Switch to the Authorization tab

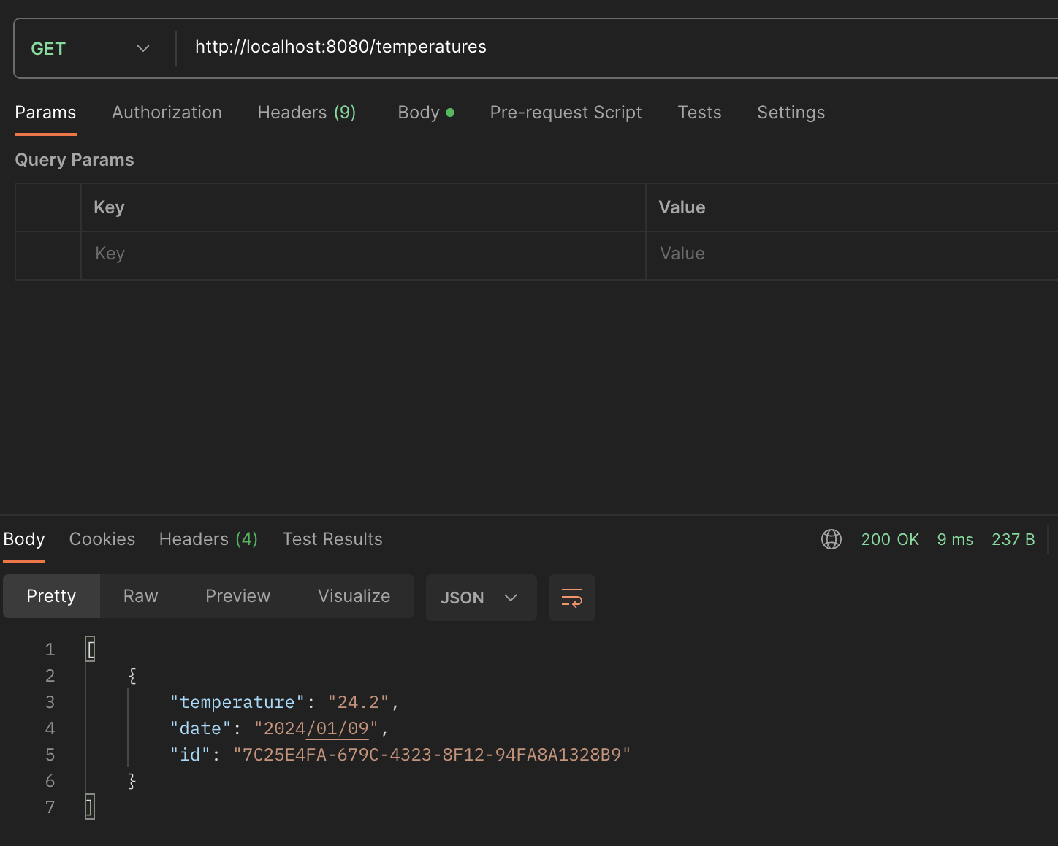(167, 113)
